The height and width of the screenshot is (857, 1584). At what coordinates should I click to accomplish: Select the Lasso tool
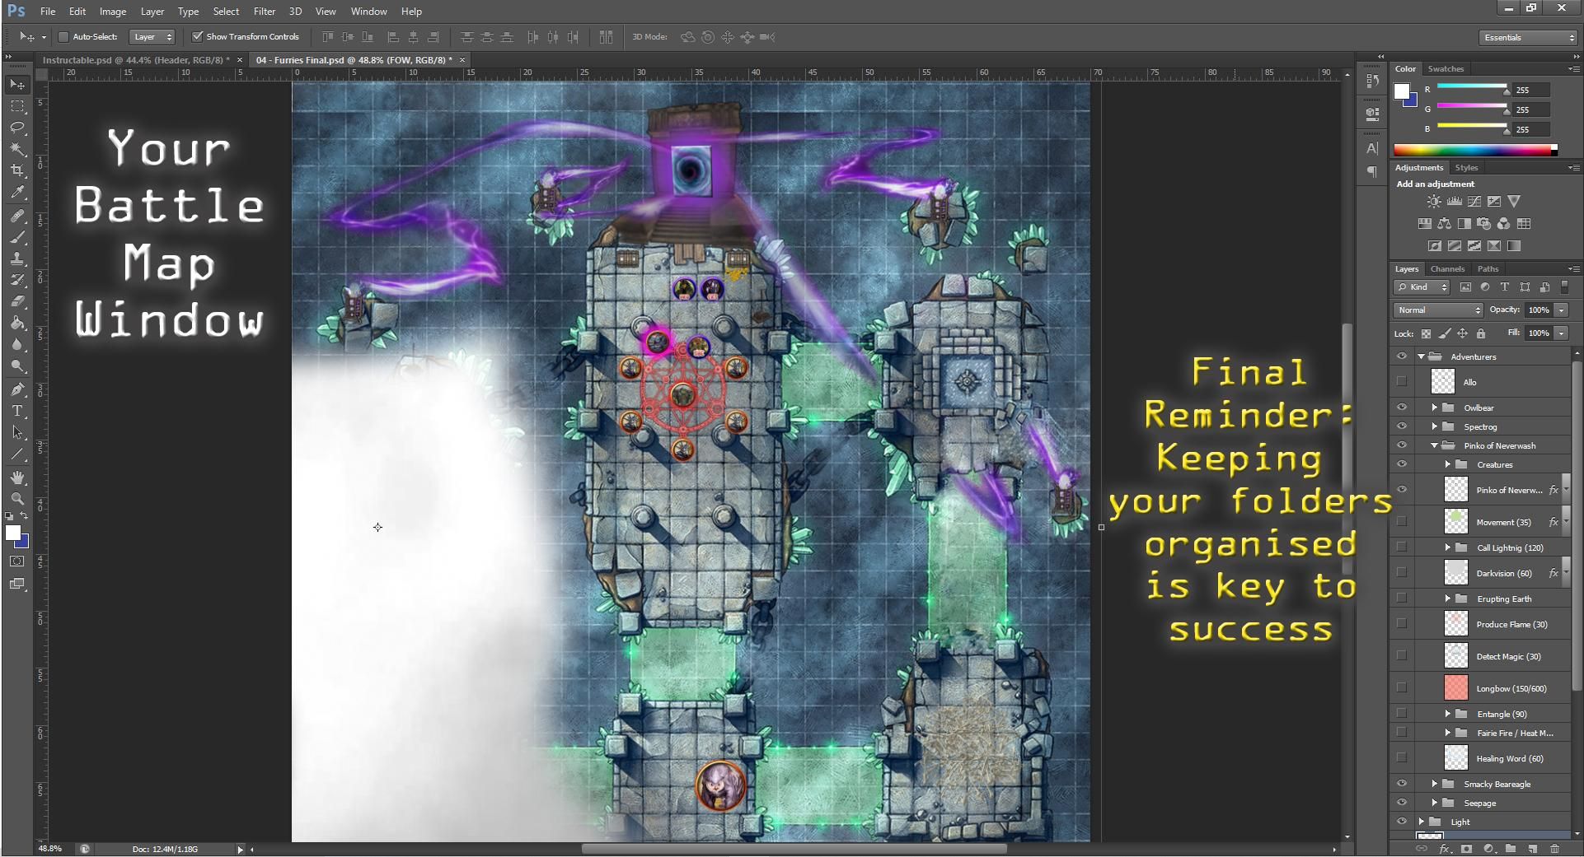point(16,128)
